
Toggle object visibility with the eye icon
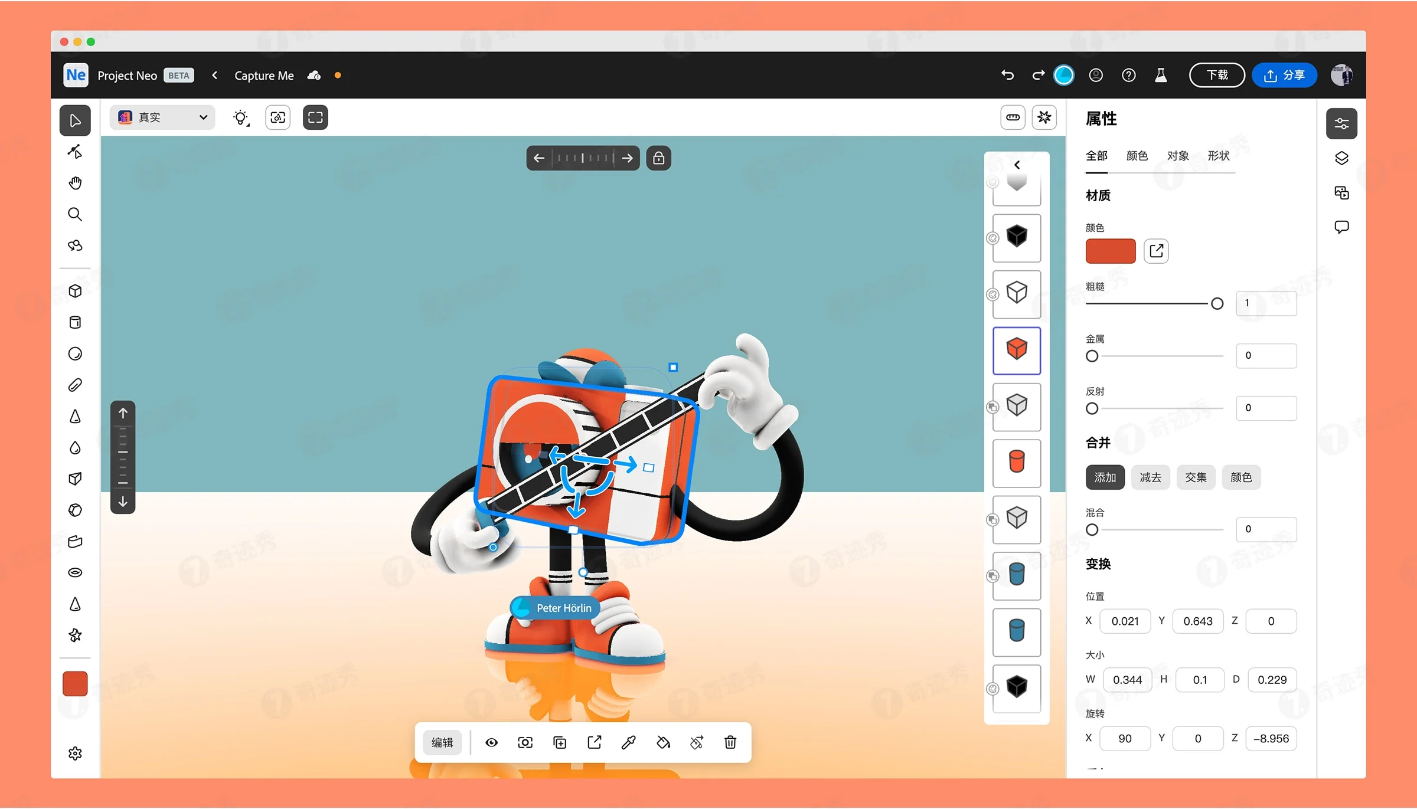pyautogui.click(x=492, y=742)
